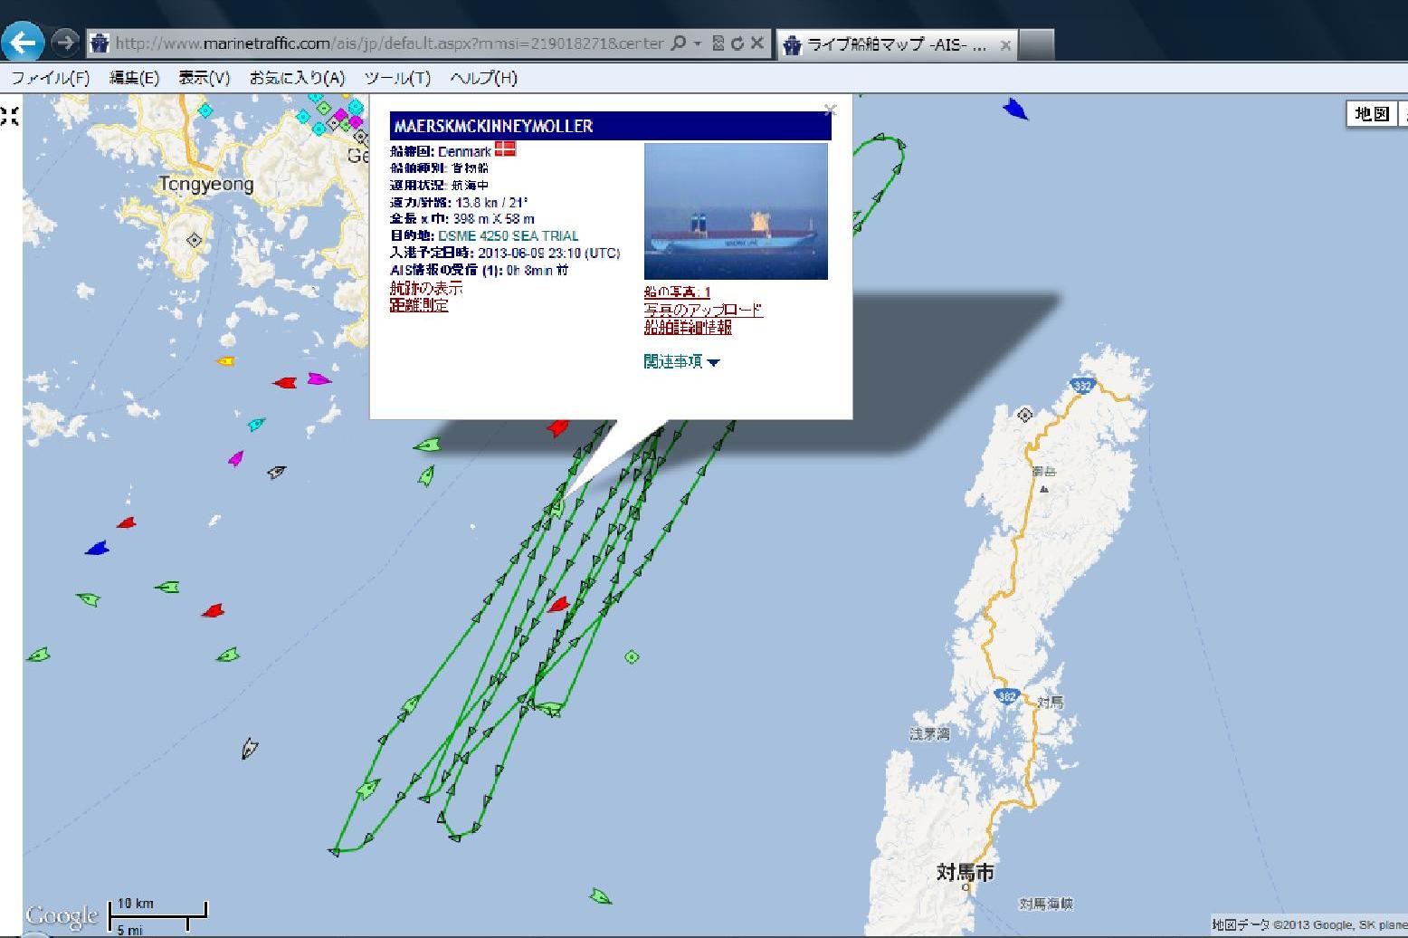Switch to the 地図 map type button
This screenshot has width=1408, height=938.
click(1371, 113)
